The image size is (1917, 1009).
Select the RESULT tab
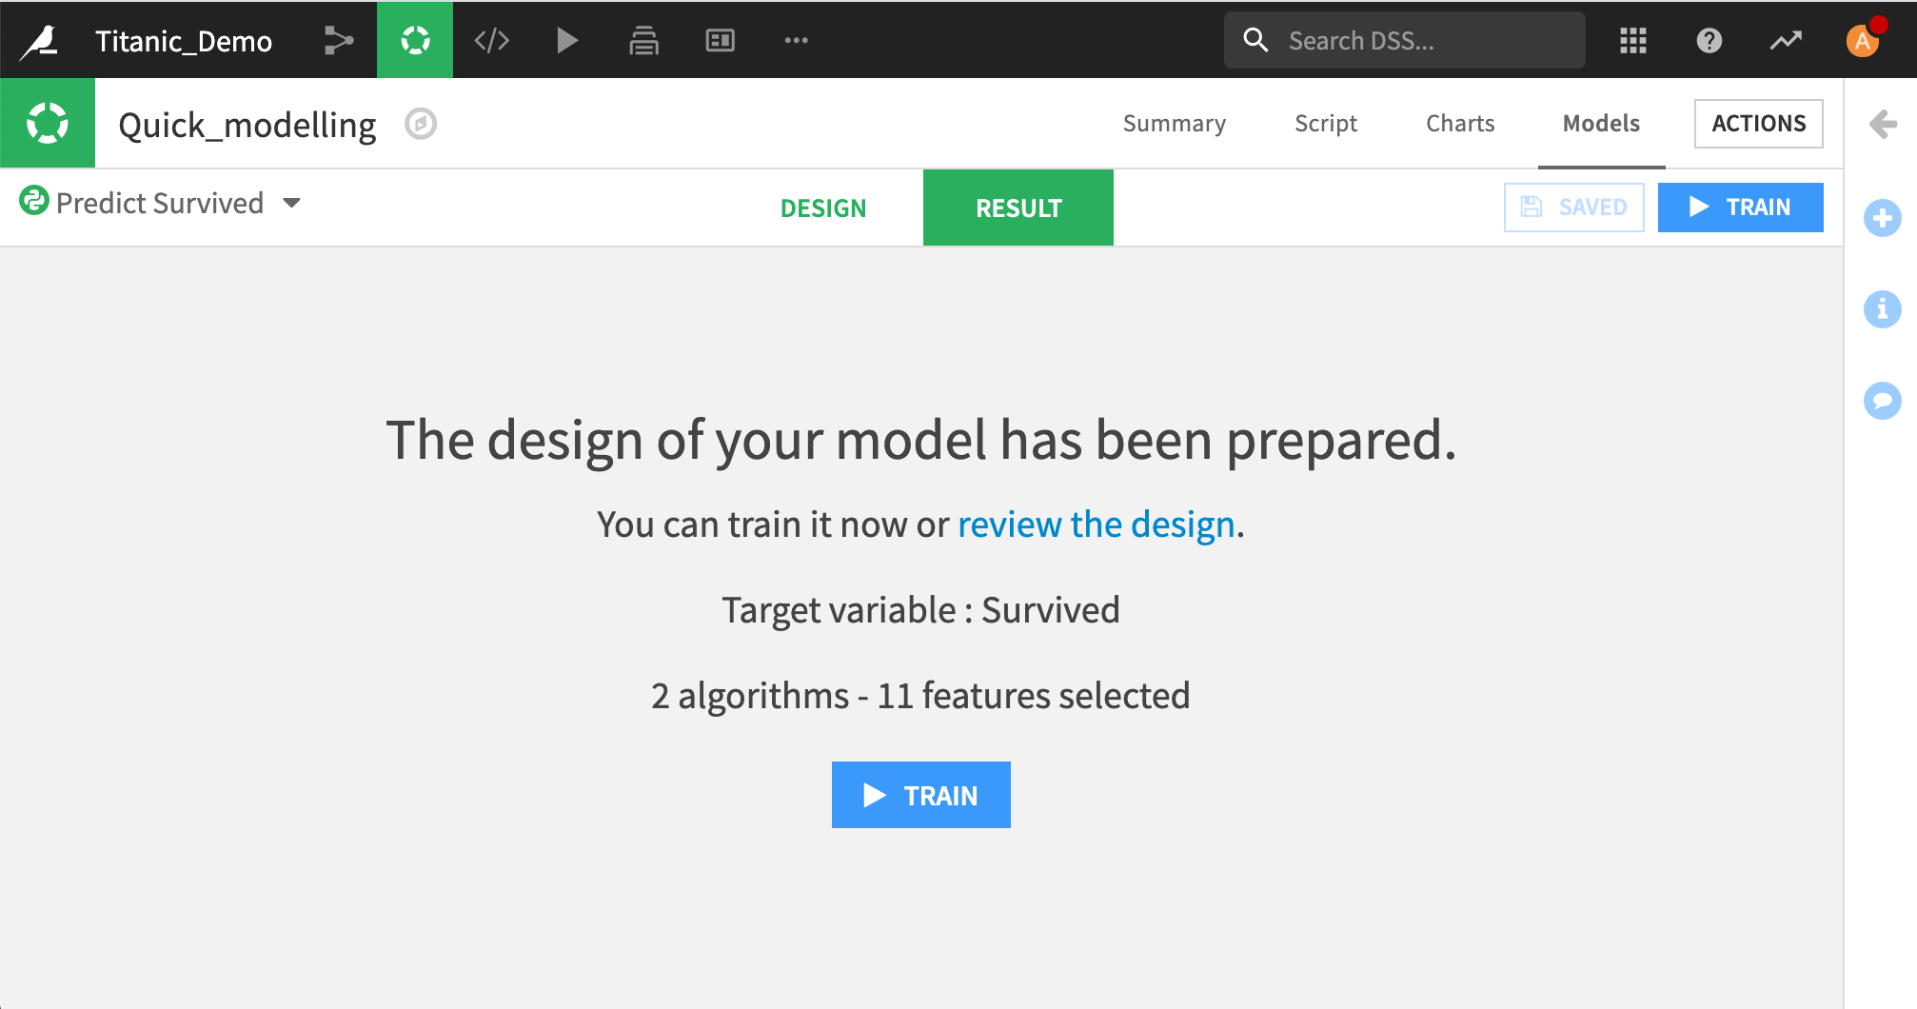point(1018,208)
